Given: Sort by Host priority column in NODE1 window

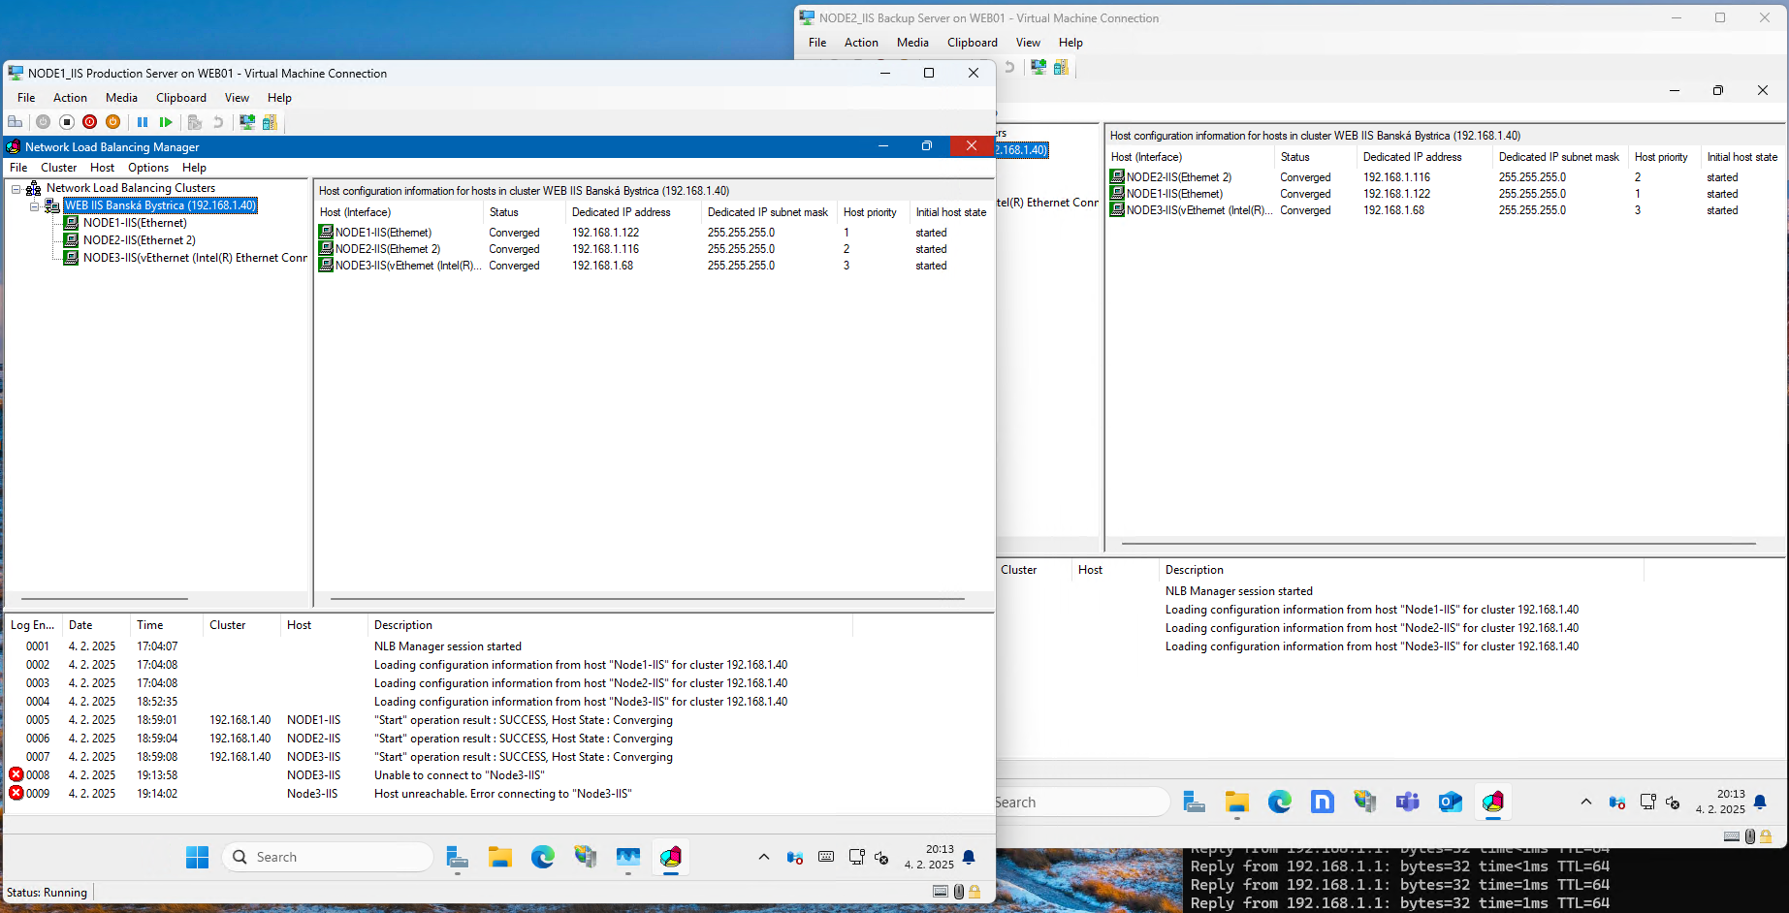Looking at the screenshot, I should pos(874,212).
